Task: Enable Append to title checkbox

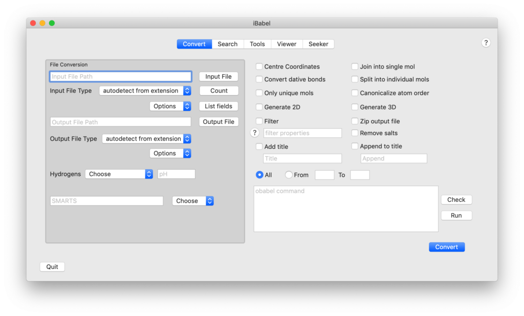Action: point(355,146)
